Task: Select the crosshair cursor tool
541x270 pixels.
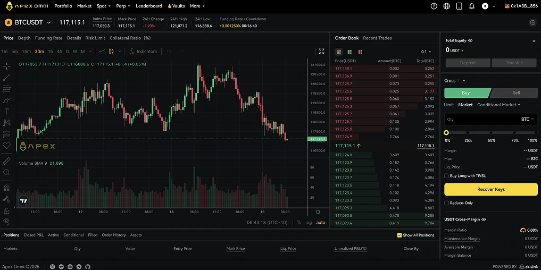Action: (6, 65)
